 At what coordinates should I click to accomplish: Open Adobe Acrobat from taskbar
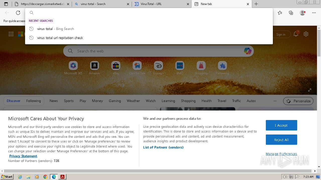pyautogui.click(x=62, y=177)
